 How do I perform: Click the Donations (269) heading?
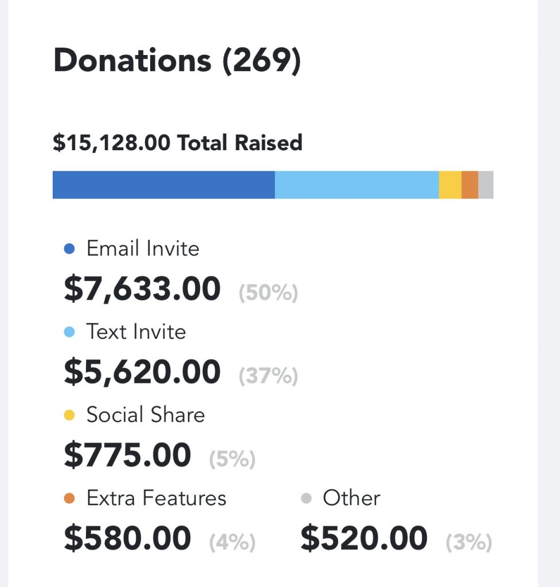tap(177, 61)
